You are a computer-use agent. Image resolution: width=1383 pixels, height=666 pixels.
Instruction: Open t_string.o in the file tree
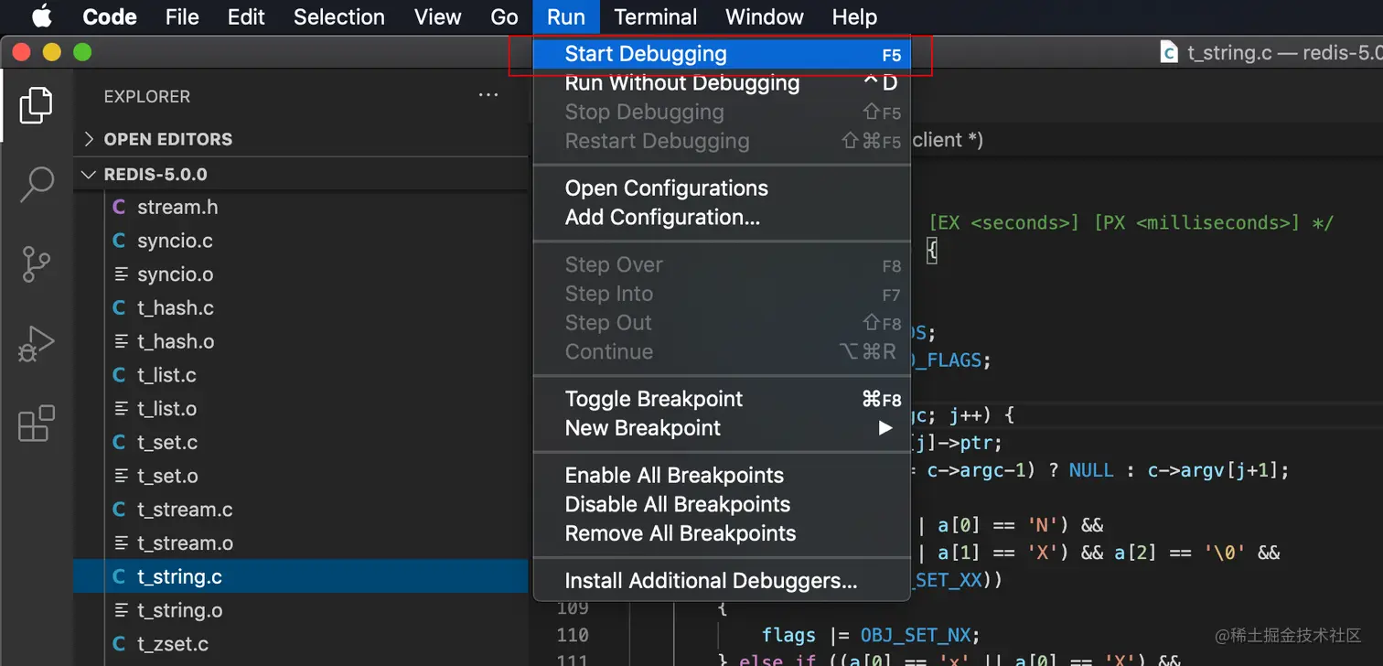(x=301, y=610)
